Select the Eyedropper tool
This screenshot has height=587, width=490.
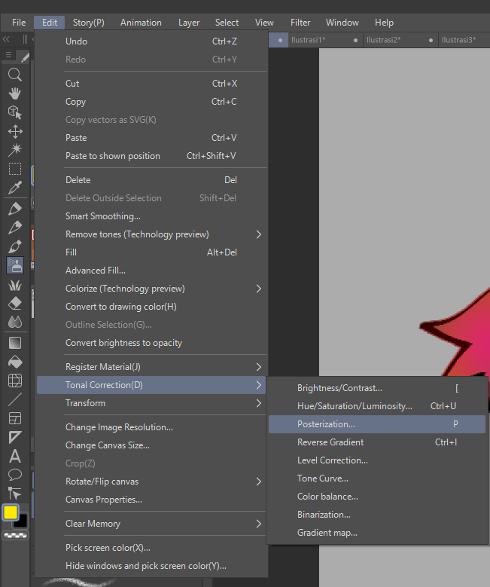click(x=14, y=188)
